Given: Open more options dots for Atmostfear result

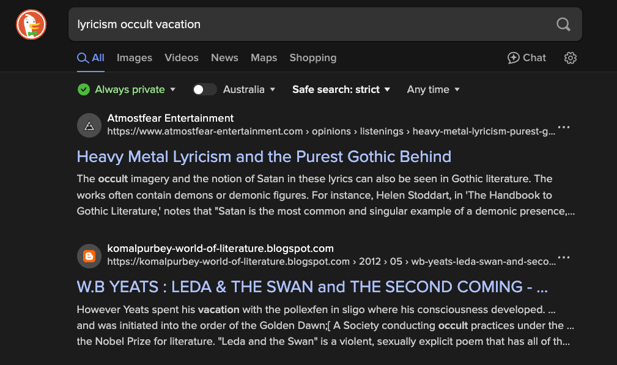Looking at the screenshot, I should pyautogui.click(x=564, y=127).
